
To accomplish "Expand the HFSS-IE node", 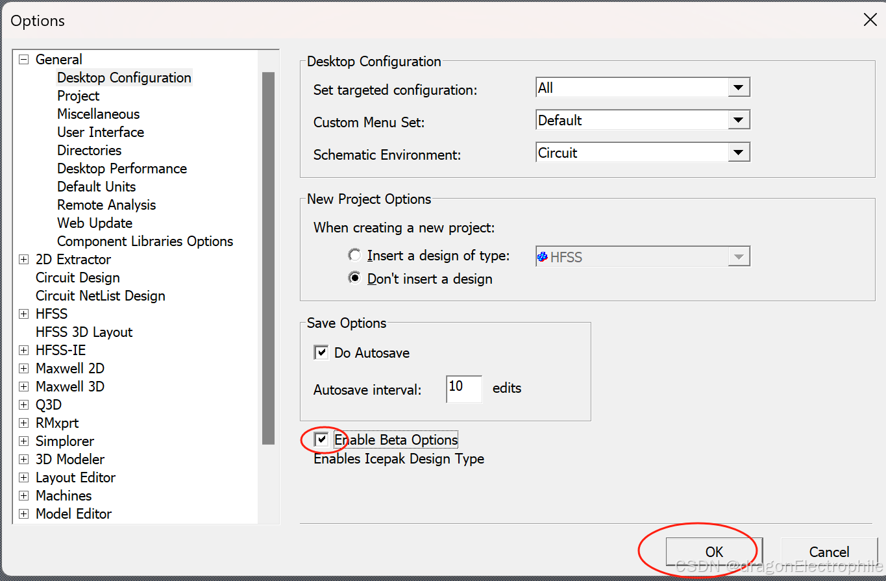I will point(24,351).
